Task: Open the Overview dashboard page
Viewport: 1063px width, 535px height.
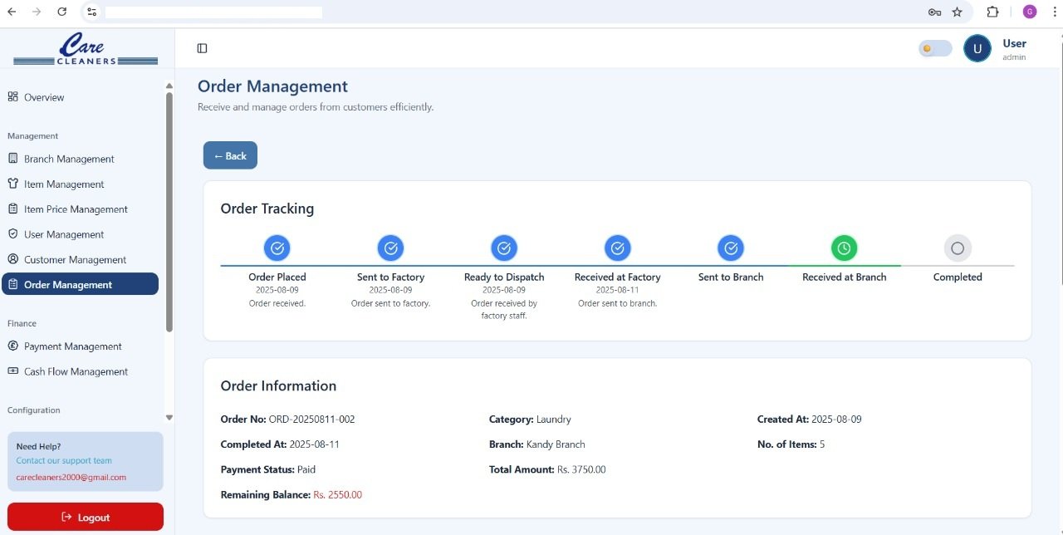Action: point(44,97)
